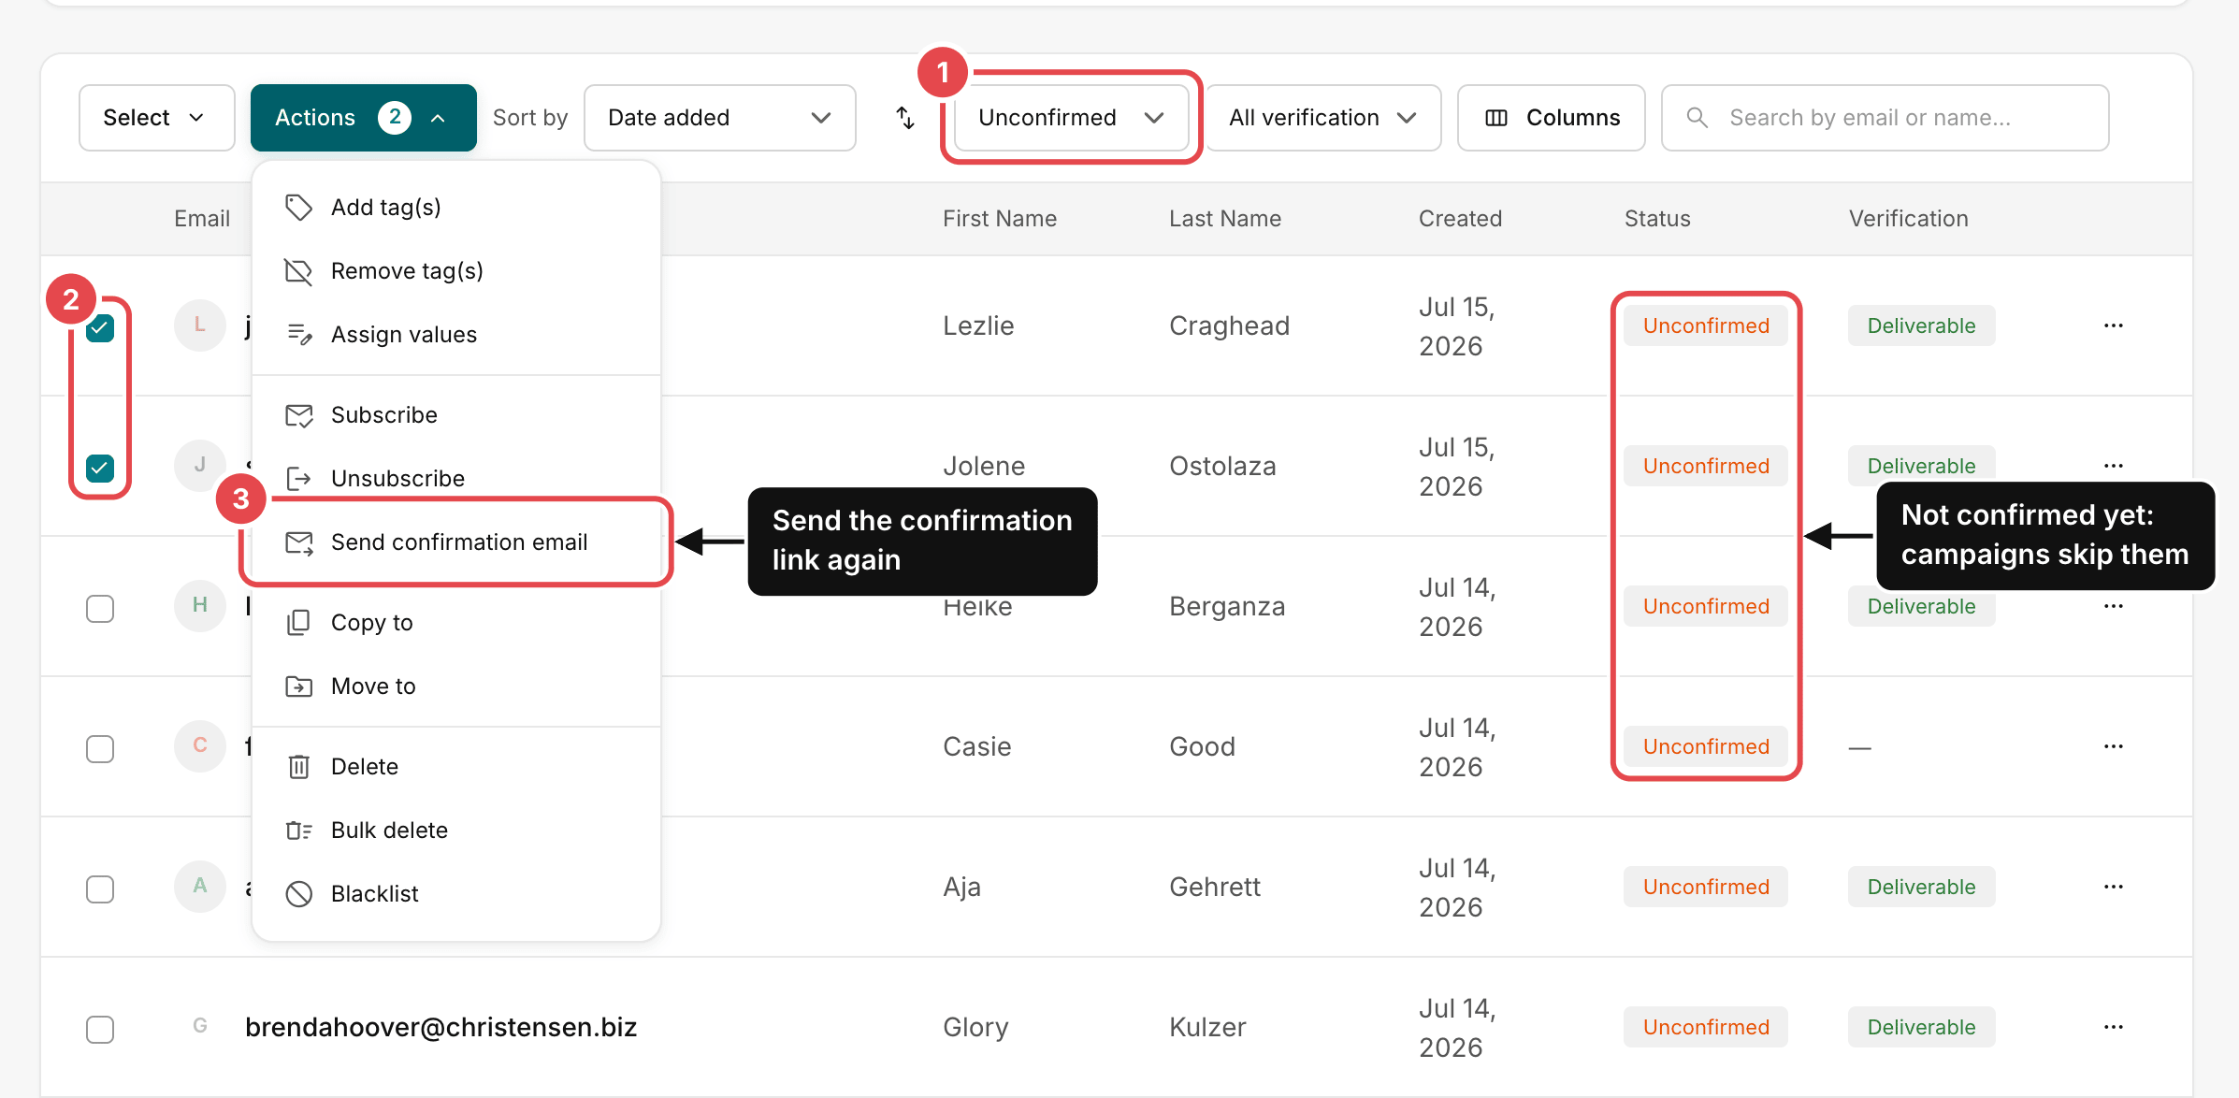Select Move to menu item
Viewport: 2239px width, 1098px height.
click(x=456, y=686)
